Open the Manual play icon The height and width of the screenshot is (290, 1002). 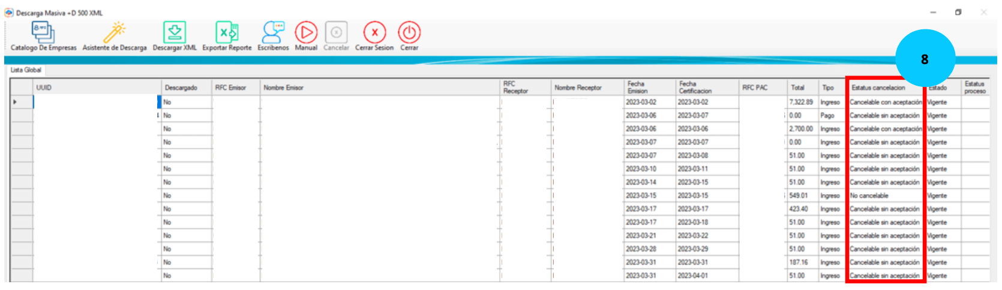pos(306,34)
